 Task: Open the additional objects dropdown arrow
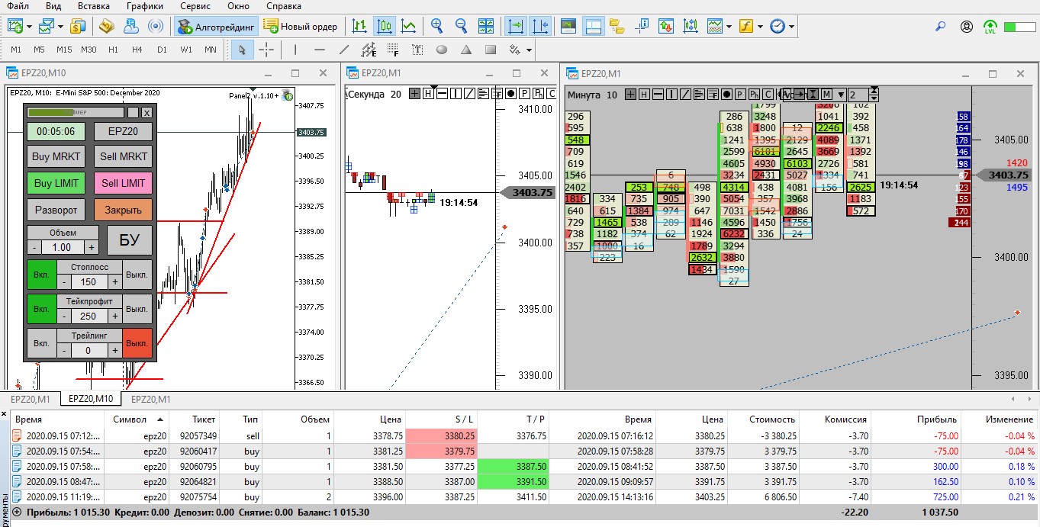(x=529, y=50)
